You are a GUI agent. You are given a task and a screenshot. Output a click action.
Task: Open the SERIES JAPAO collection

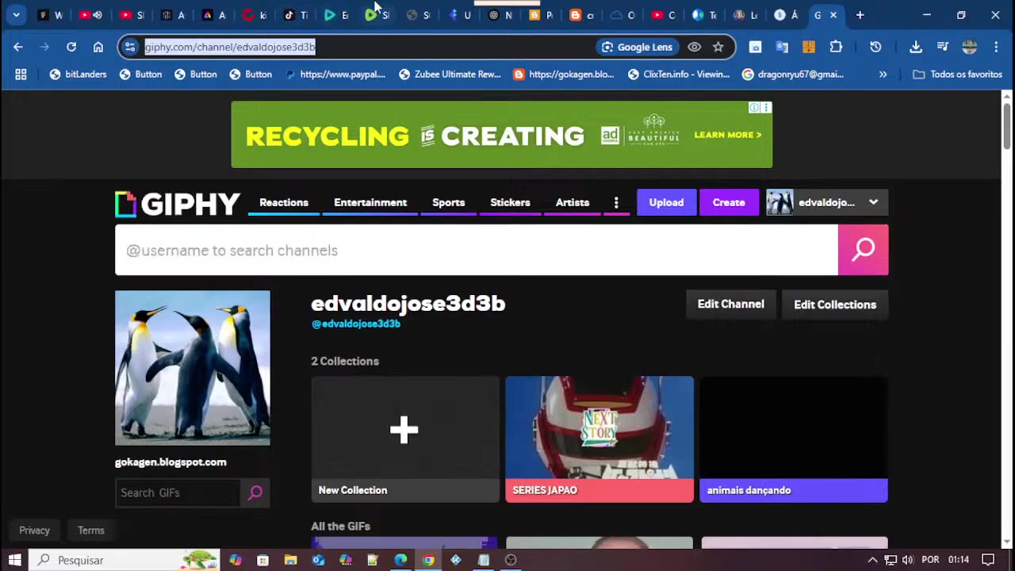599,439
